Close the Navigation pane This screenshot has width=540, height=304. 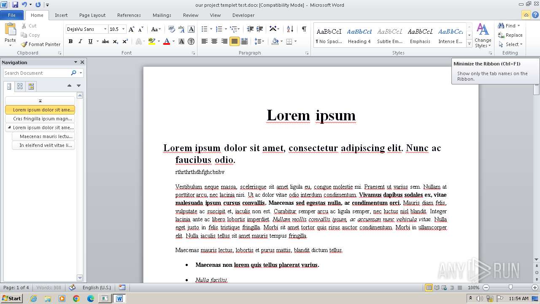(82, 62)
